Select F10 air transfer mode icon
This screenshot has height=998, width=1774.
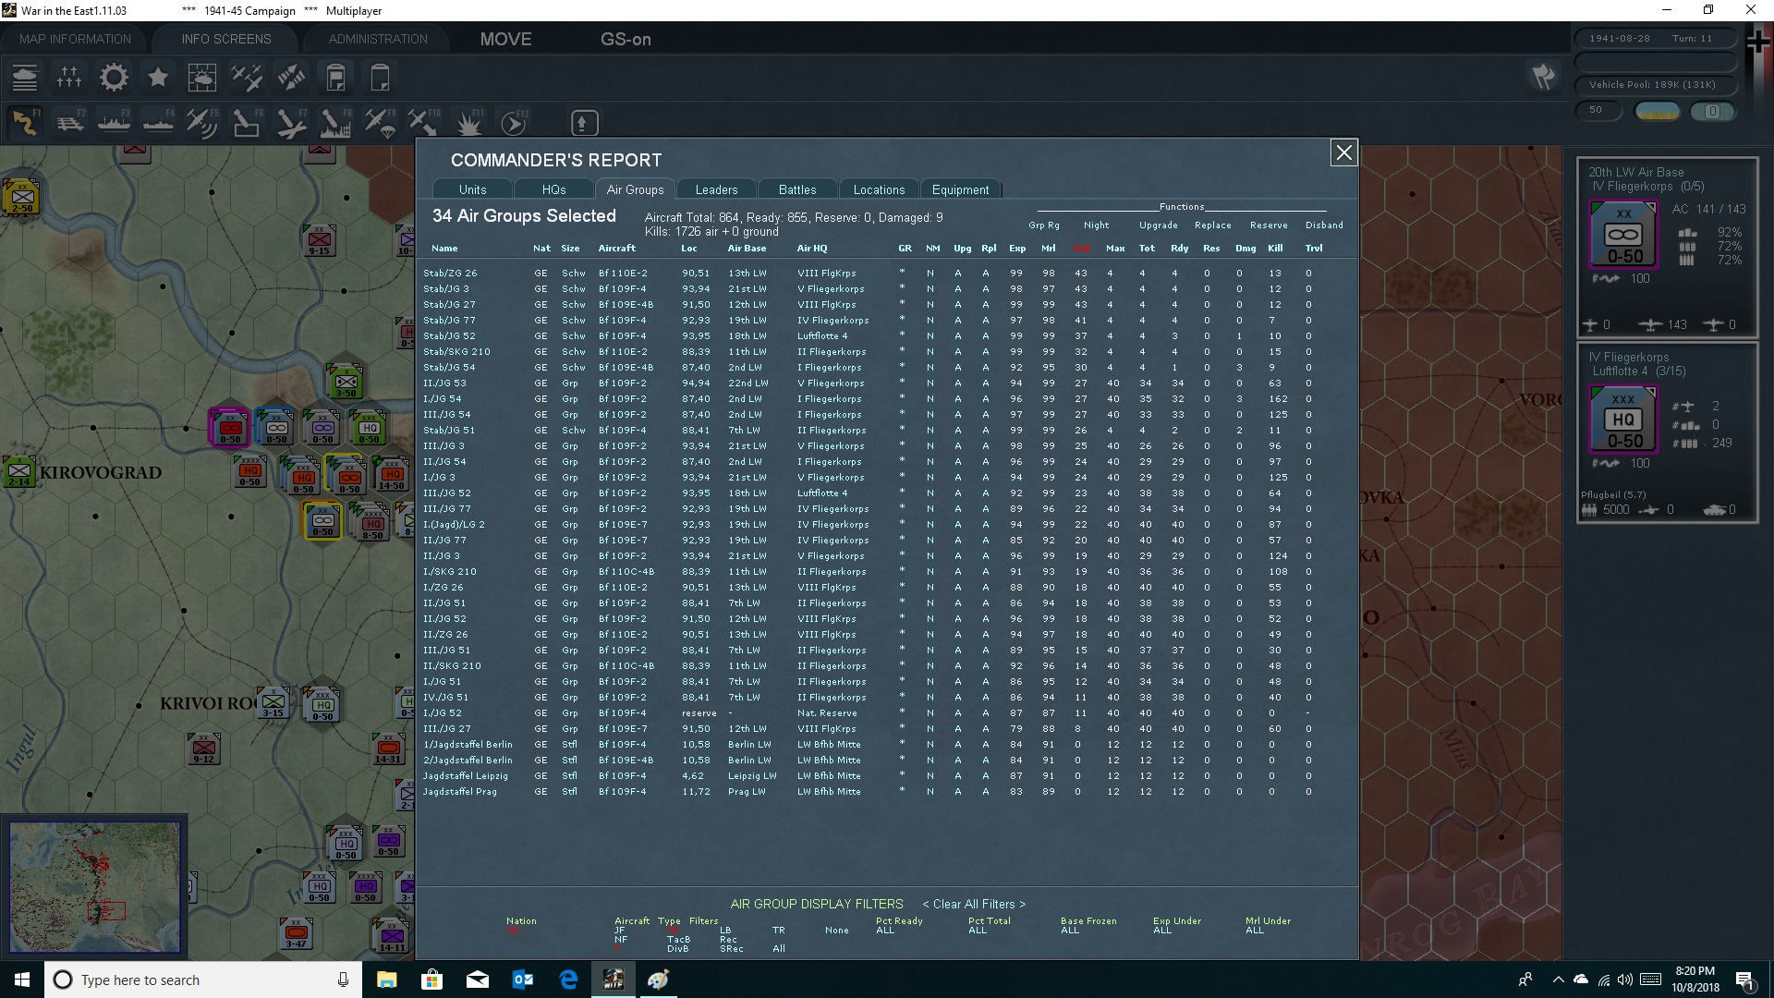click(423, 122)
